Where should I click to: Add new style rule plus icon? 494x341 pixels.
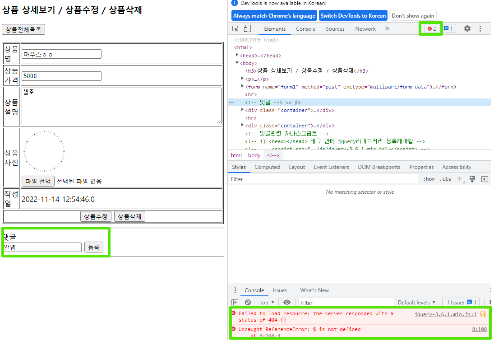(x=460, y=179)
